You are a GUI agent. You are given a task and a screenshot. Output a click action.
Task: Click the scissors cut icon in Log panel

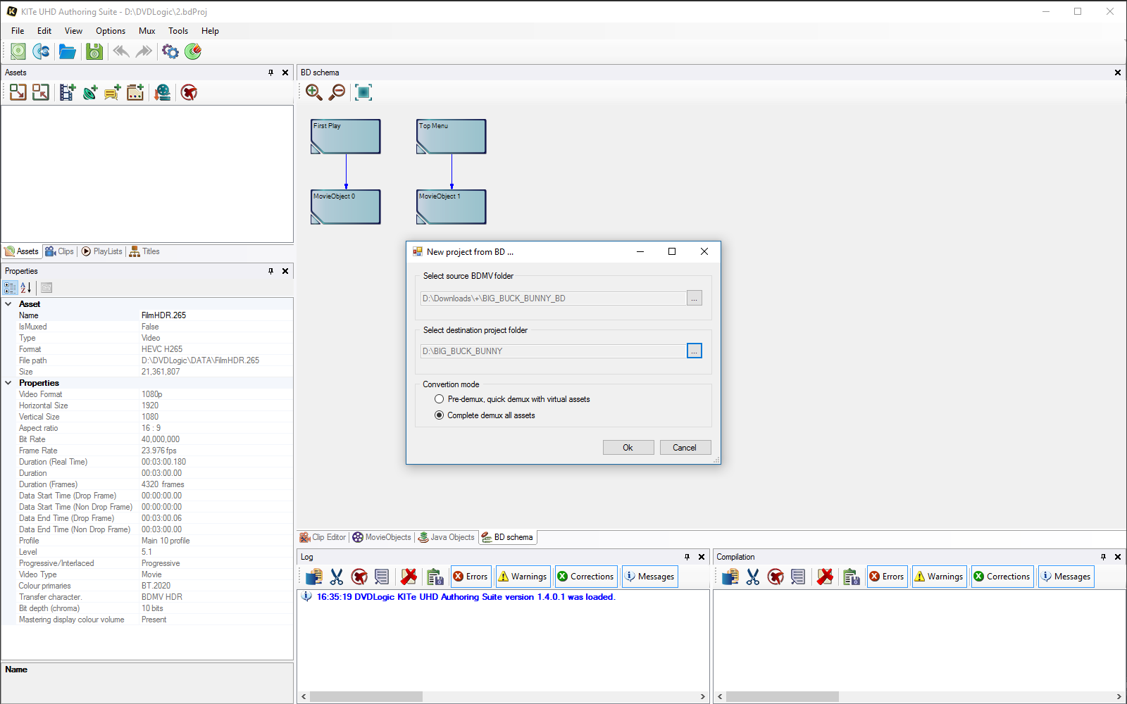(x=337, y=577)
